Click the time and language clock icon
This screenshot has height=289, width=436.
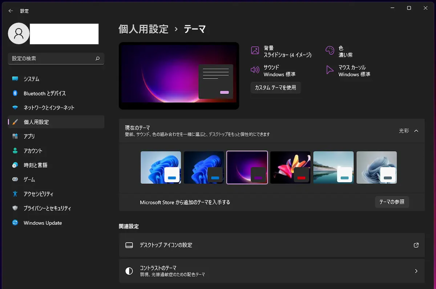[15, 165]
